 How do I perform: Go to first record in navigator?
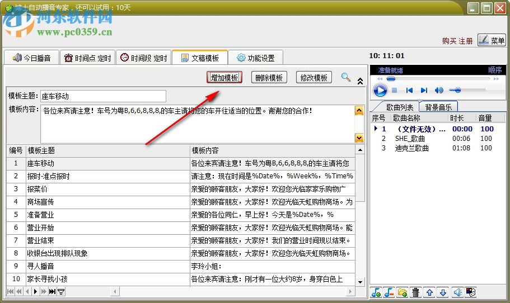coord(11,291)
